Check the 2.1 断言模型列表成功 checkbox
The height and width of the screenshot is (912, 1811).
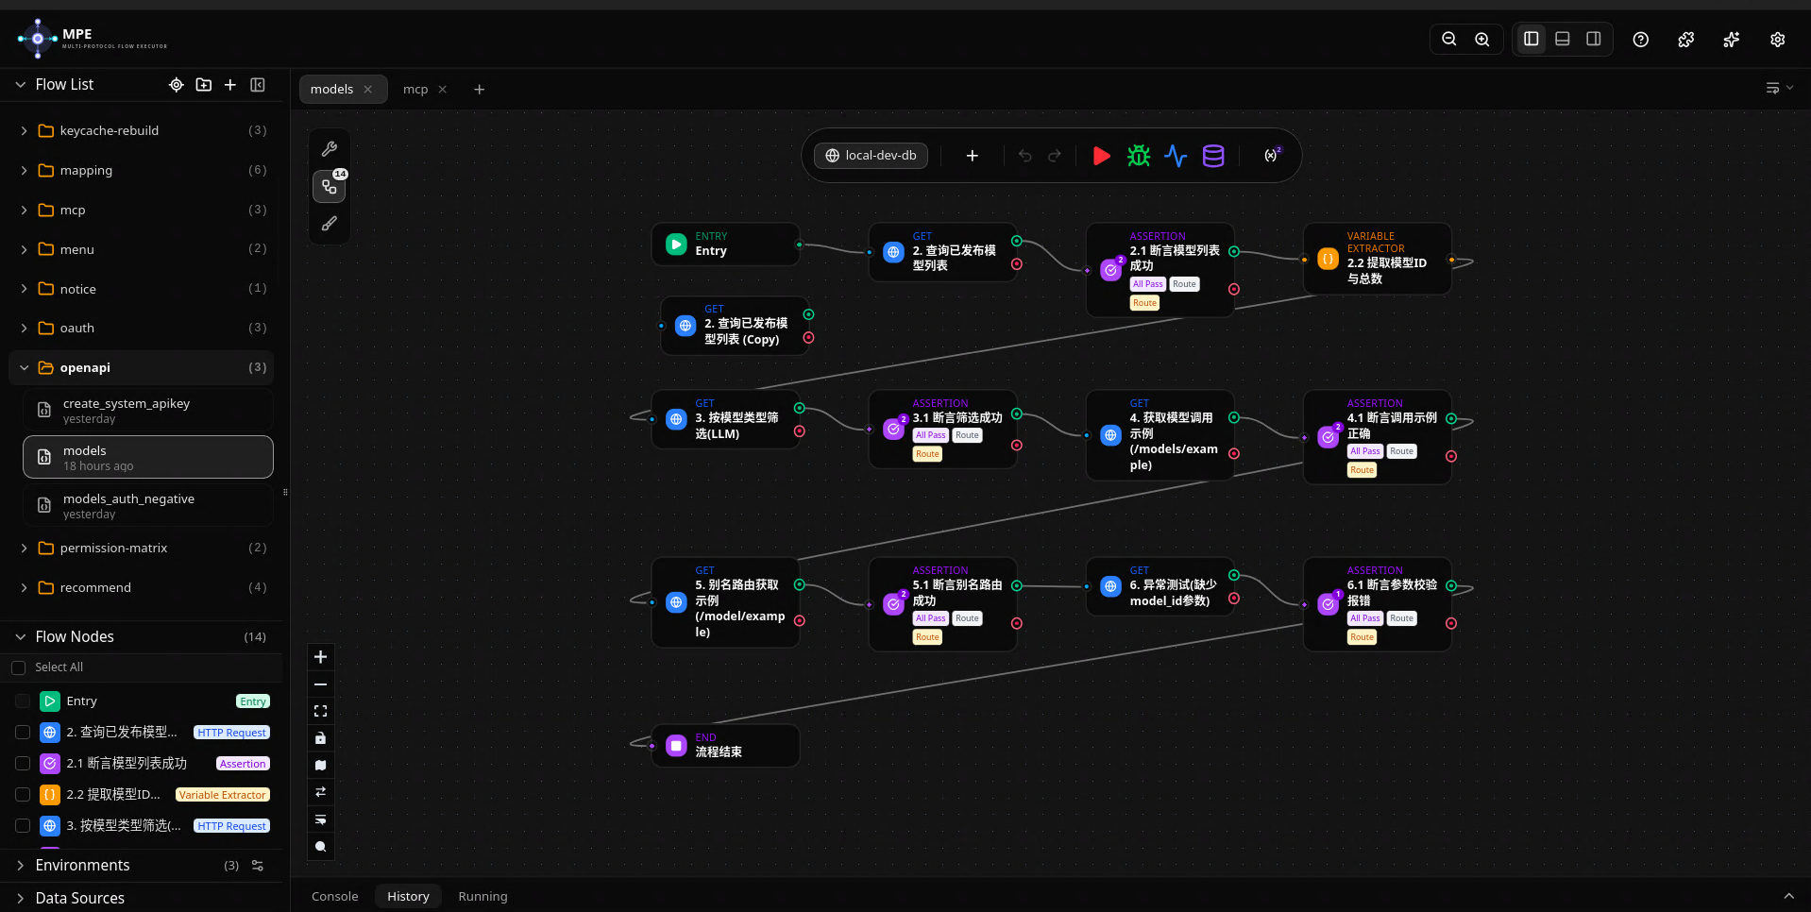pos(23,764)
